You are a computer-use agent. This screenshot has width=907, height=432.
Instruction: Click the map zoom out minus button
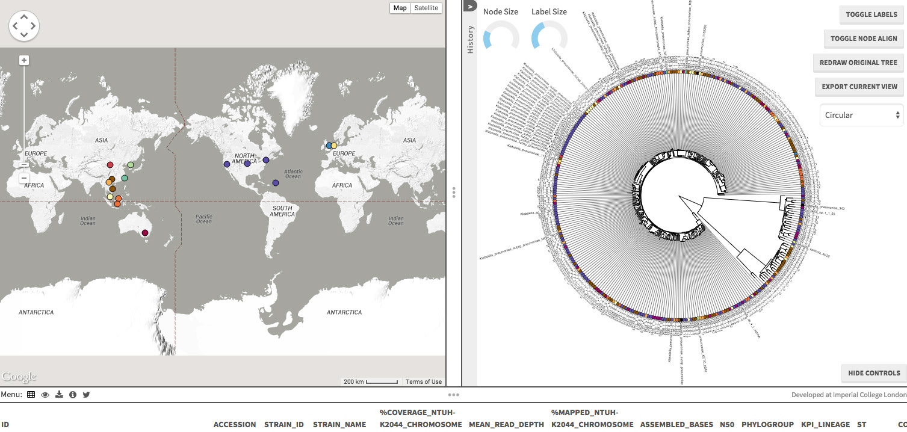(x=24, y=178)
